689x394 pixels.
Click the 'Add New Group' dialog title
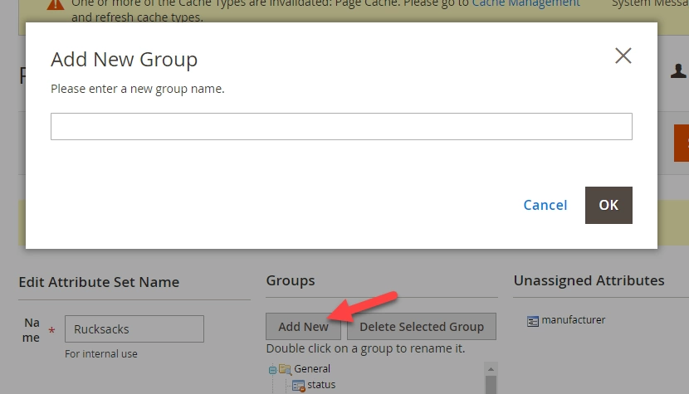[124, 59]
